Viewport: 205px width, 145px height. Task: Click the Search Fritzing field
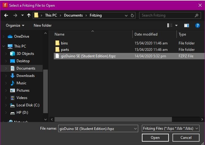pyautogui.click(x=170, y=15)
